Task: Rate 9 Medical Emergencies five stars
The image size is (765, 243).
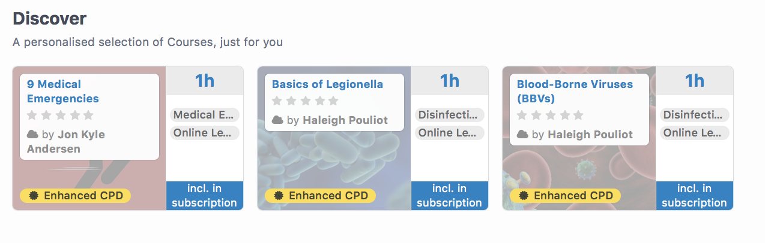Action: [88, 115]
